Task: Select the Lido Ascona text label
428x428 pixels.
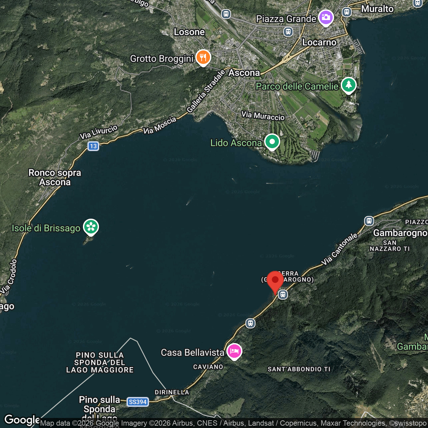Action: [x=236, y=143]
